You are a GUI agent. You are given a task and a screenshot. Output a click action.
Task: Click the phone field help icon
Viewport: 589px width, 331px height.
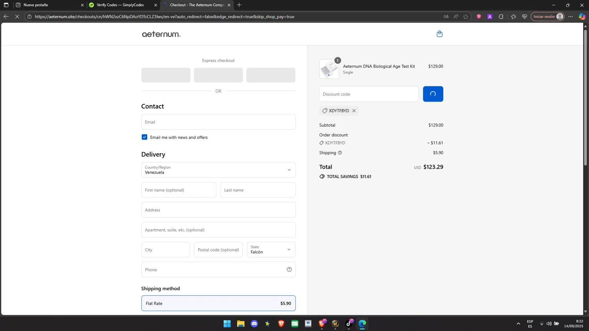click(x=289, y=269)
